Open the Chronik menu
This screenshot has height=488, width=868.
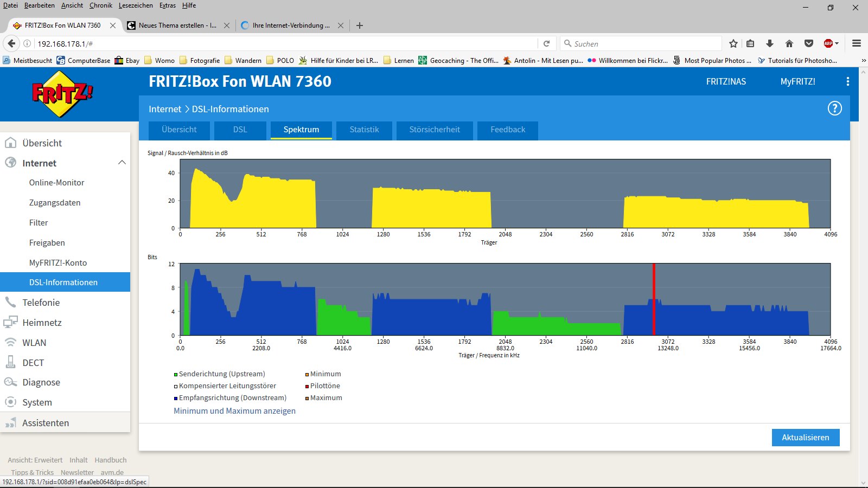point(101,5)
